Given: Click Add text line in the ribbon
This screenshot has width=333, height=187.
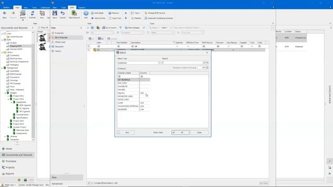Looking at the screenshot, I should click(98, 18).
